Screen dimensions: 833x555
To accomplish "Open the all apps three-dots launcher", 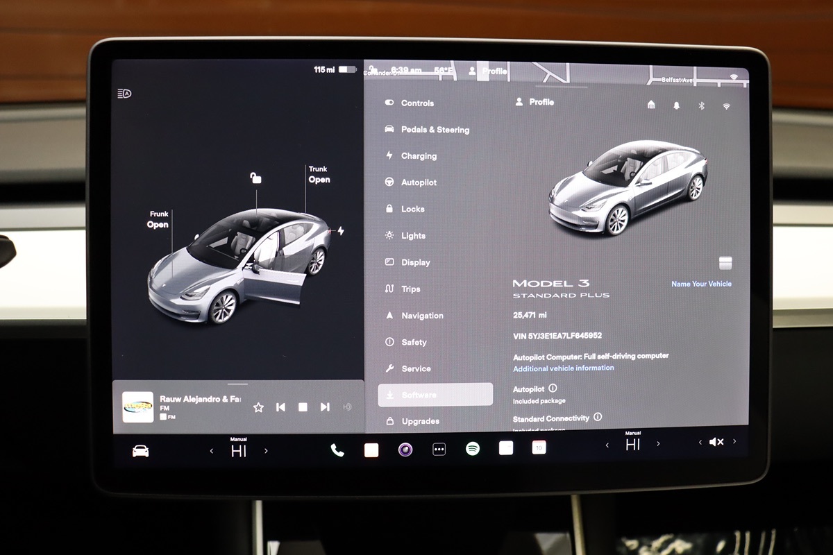I will coord(439,450).
